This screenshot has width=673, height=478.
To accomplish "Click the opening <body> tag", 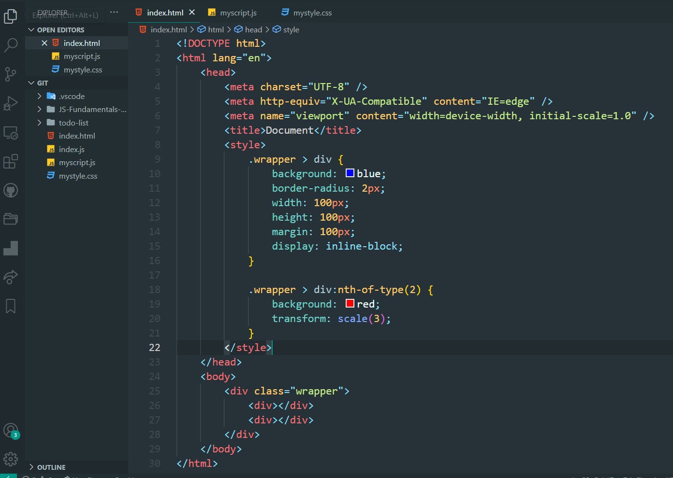I will (x=218, y=377).
